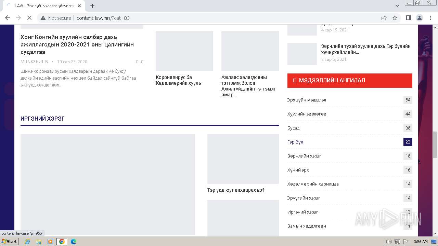Open Зөрчлийн тухай хуулин sidebar article

point(366,49)
